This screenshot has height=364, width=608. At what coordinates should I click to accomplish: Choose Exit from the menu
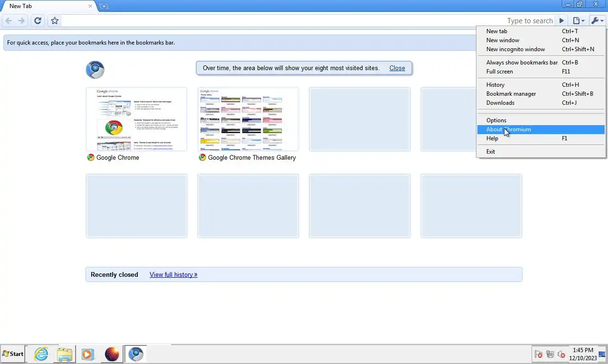[x=541, y=152]
